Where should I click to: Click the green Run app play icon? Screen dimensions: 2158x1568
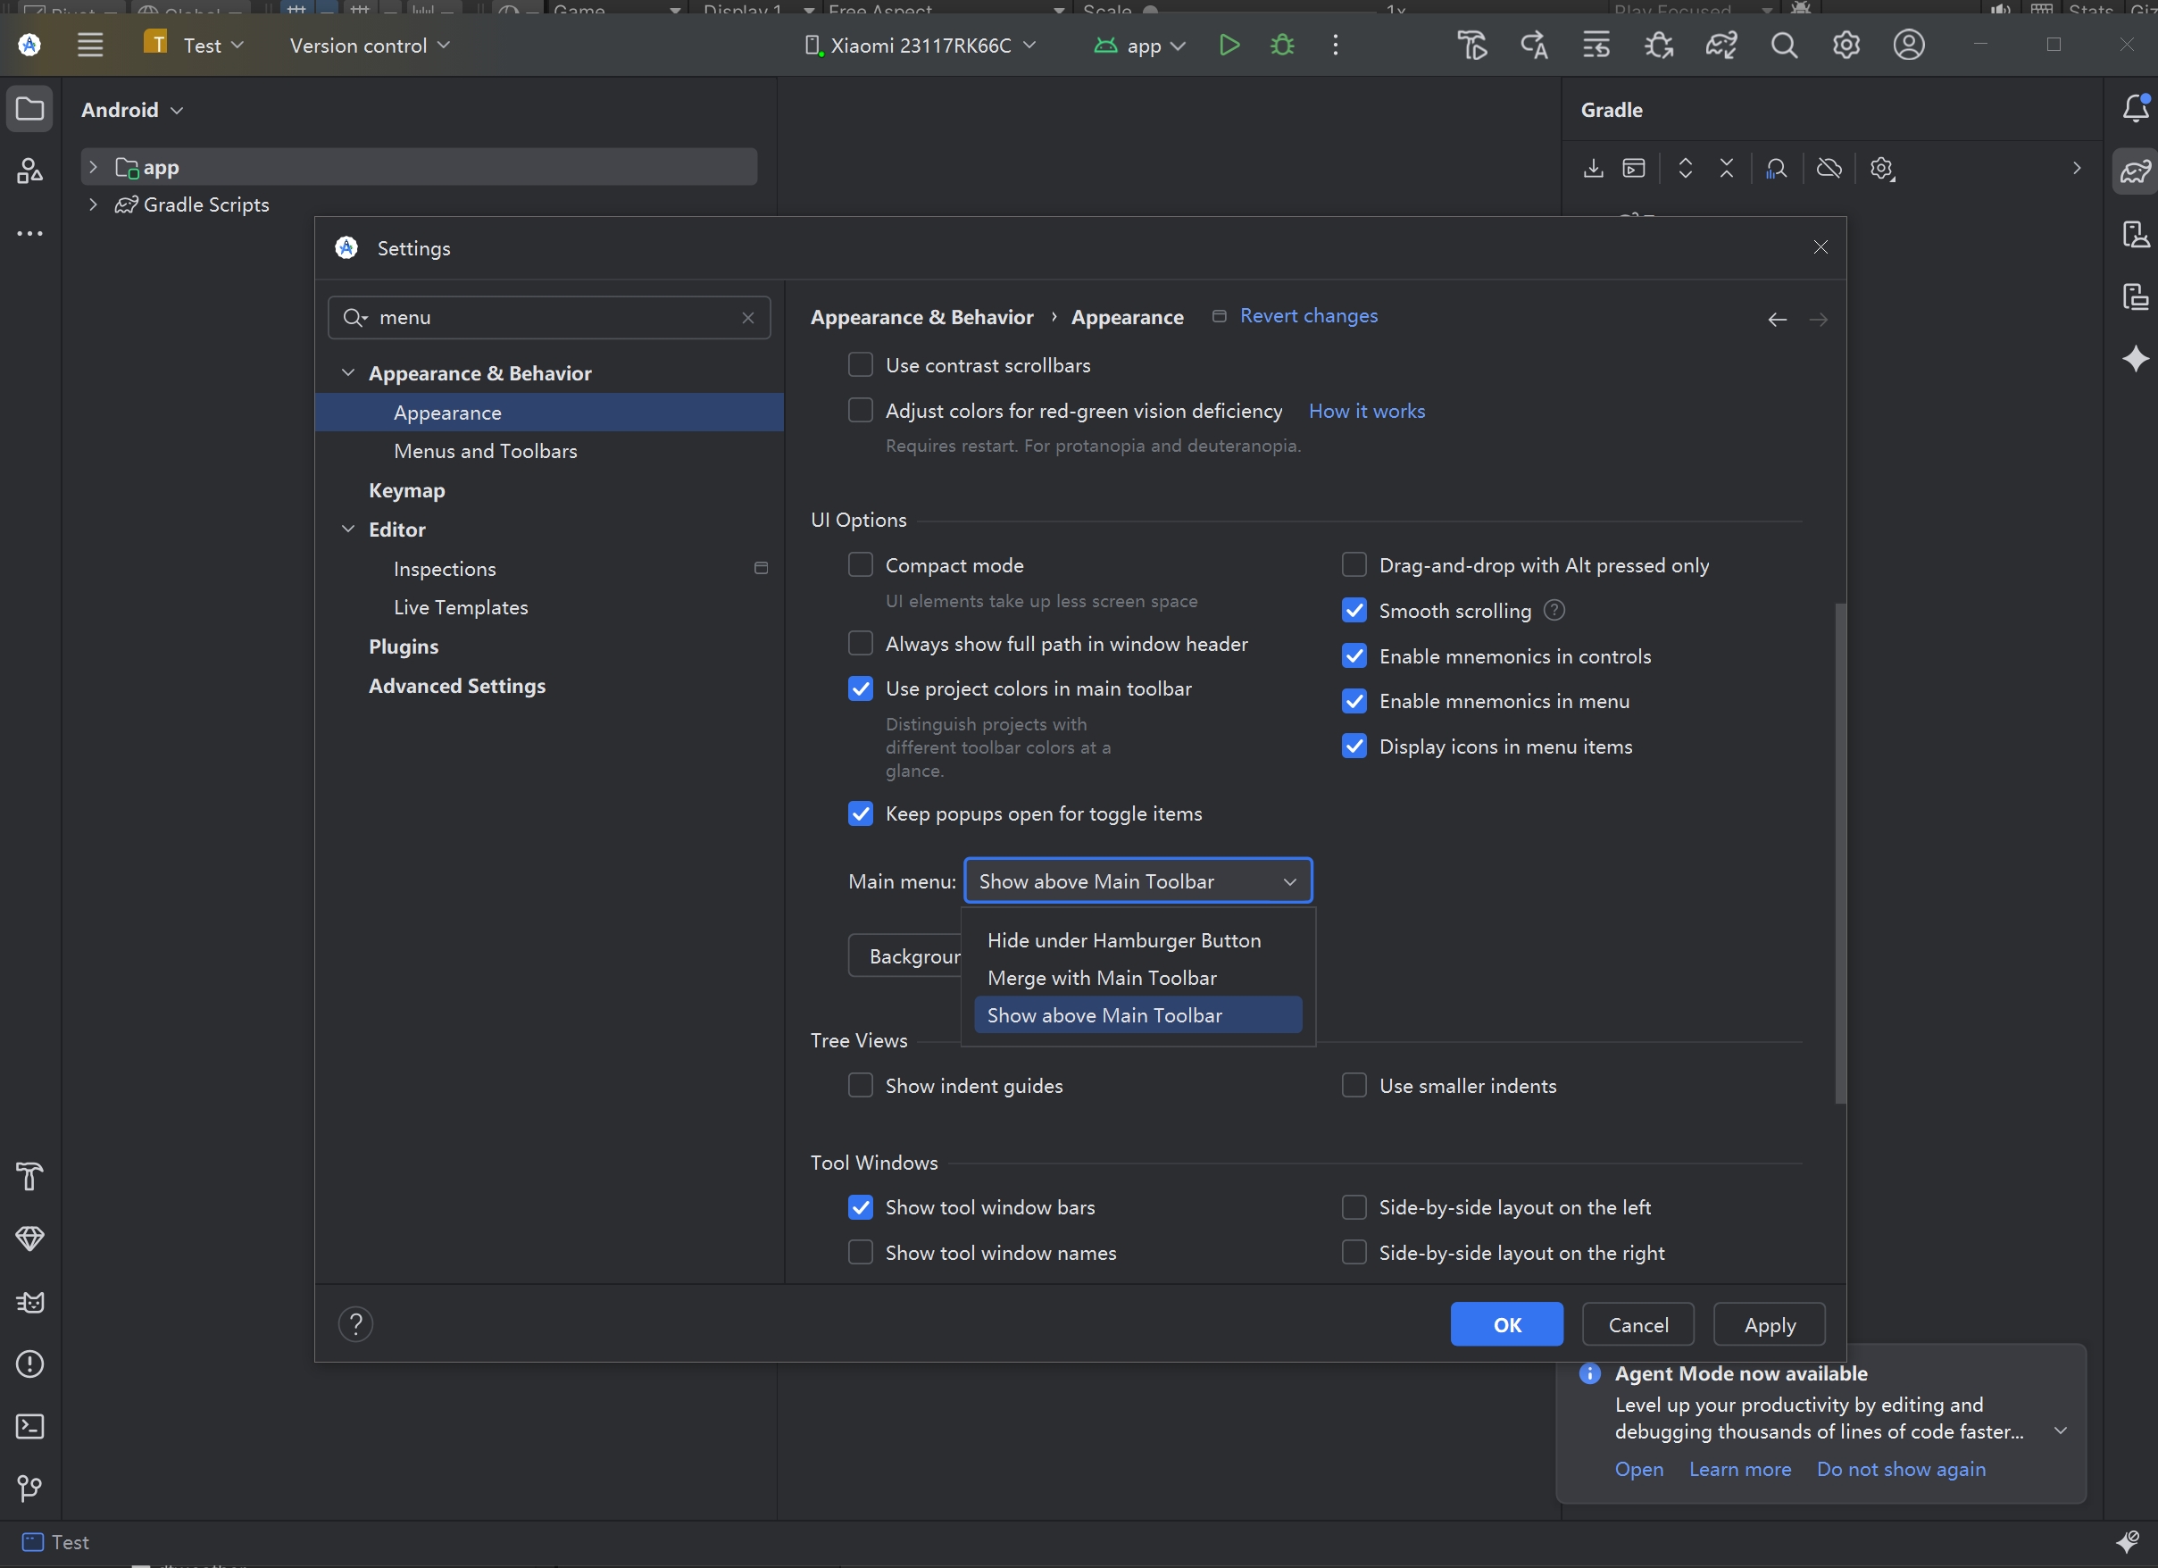tap(1229, 45)
